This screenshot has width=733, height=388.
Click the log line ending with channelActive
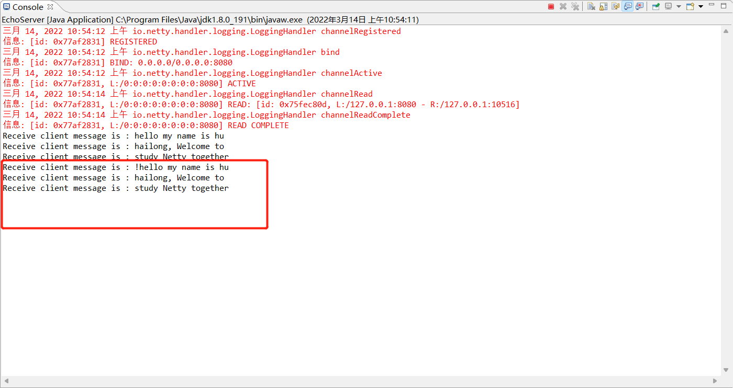(192, 73)
